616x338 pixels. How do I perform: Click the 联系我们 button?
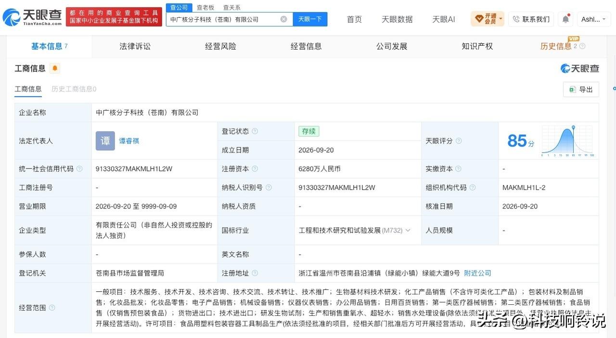pos(531,19)
